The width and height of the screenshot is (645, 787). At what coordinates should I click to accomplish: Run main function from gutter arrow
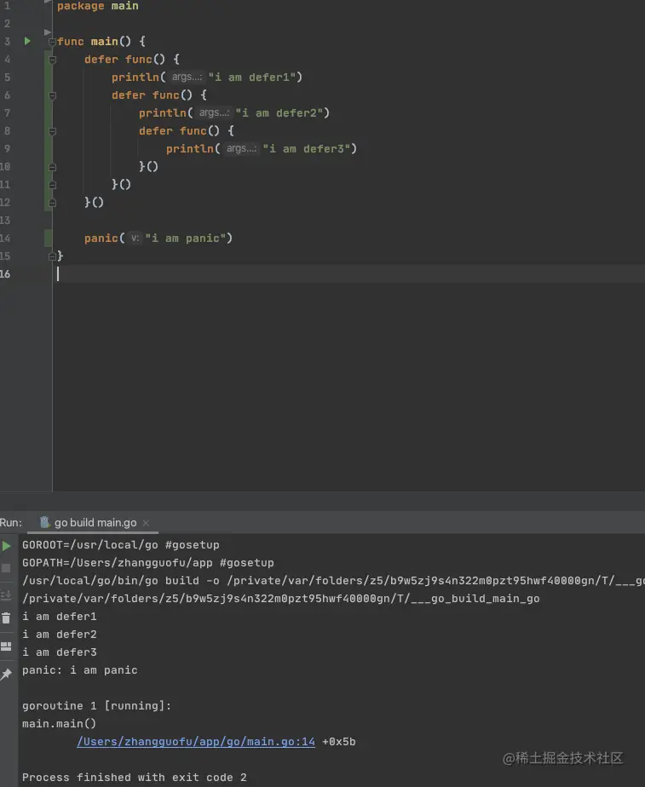(27, 41)
